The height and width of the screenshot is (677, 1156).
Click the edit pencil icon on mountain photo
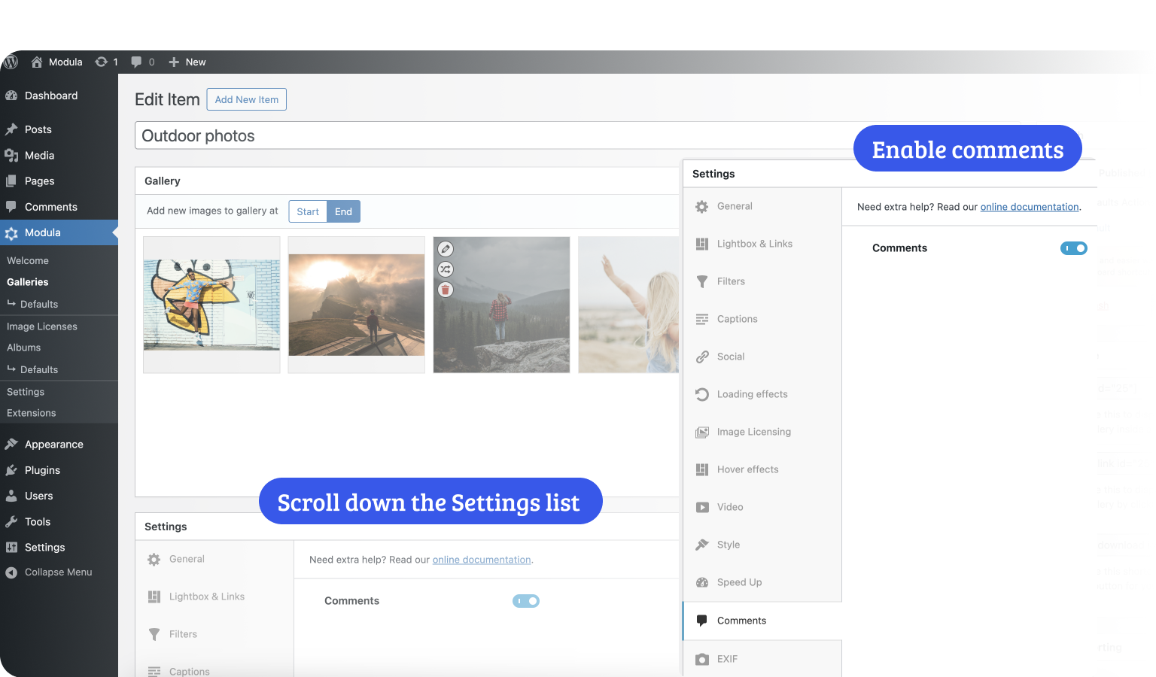[x=446, y=249]
